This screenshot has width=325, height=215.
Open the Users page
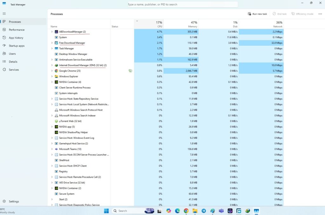click(23, 54)
